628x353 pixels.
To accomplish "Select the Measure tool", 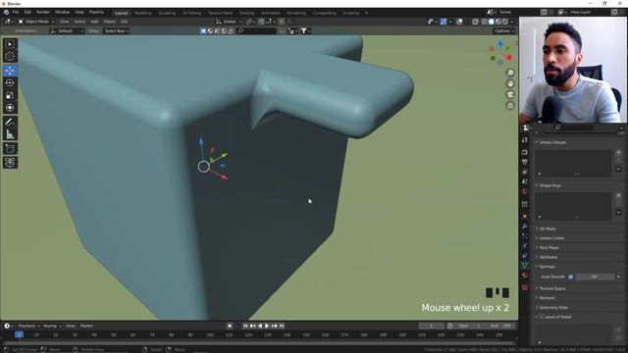I will coord(10,134).
